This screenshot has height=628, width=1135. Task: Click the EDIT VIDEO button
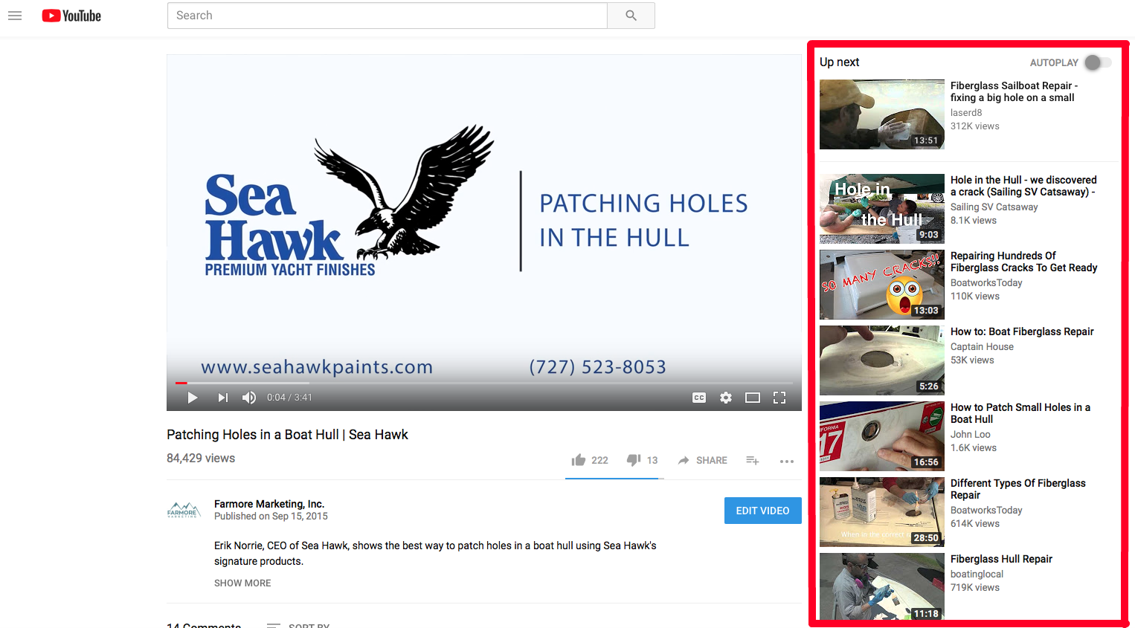[763, 511]
